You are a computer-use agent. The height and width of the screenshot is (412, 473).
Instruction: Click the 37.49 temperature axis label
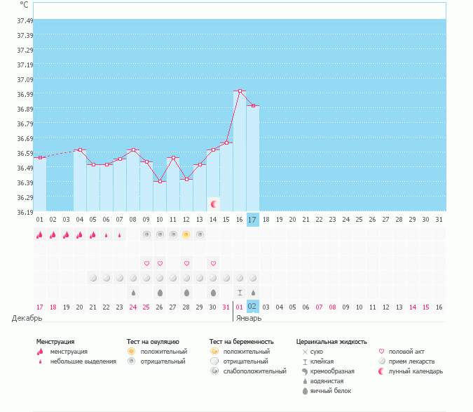pos(25,21)
